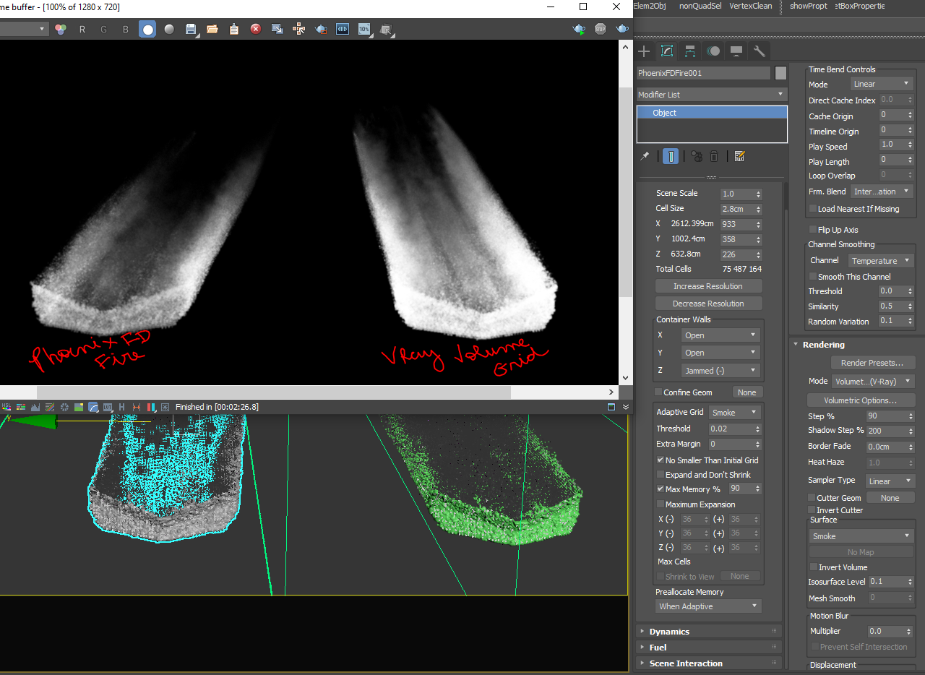Open Volumetric Options button
The width and height of the screenshot is (925, 675).
(861, 400)
